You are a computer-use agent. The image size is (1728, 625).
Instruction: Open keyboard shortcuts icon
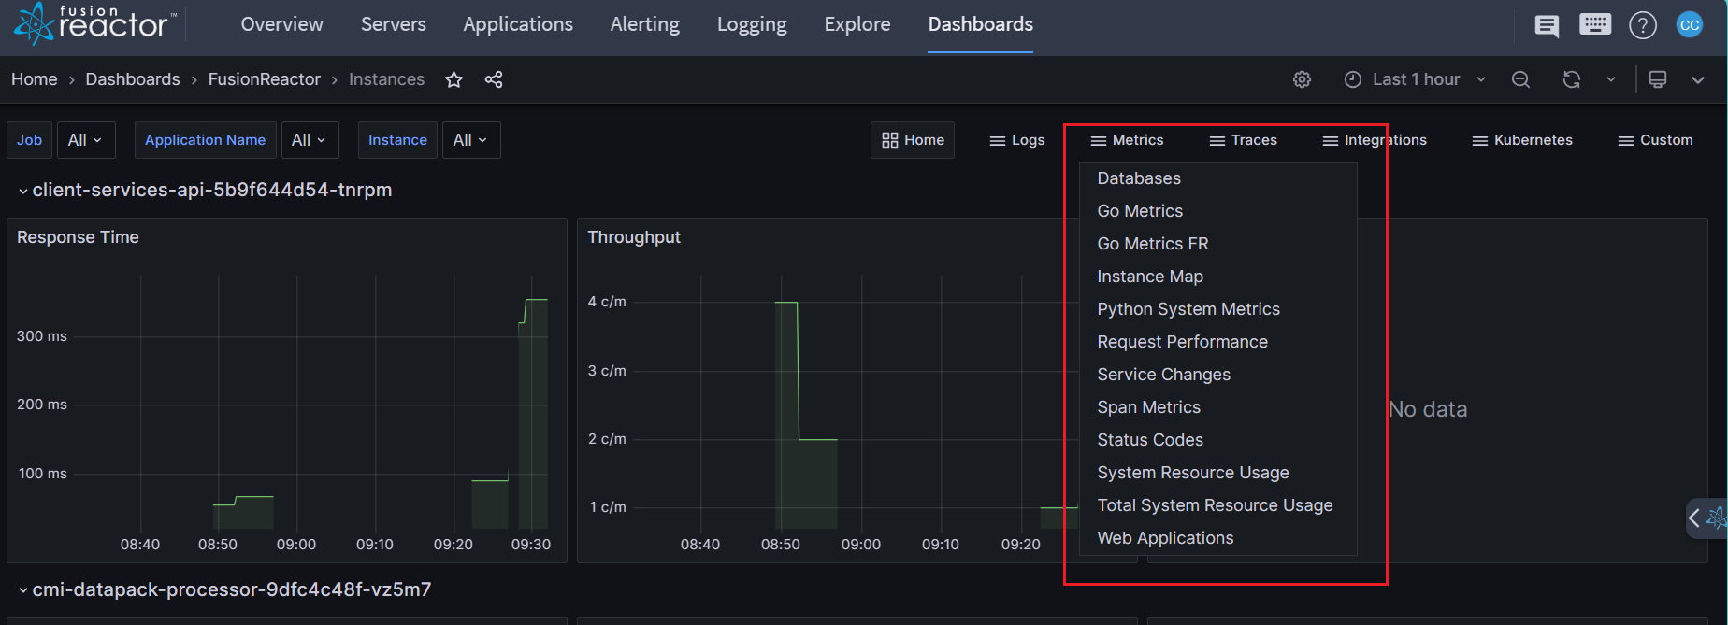[1594, 25]
